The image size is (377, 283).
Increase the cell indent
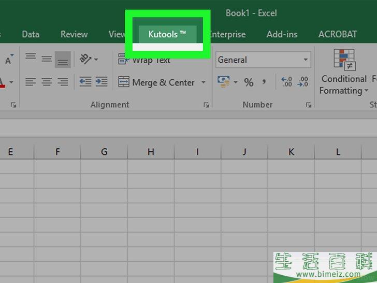click(102, 81)
